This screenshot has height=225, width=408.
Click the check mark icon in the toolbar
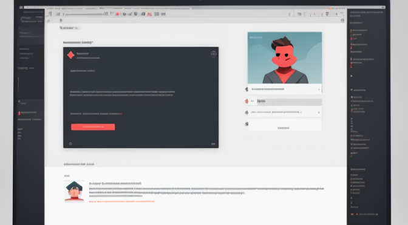[x=130, y=14]
